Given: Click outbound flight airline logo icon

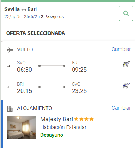Looking at the screenshot, I should (x=126, y=64).
